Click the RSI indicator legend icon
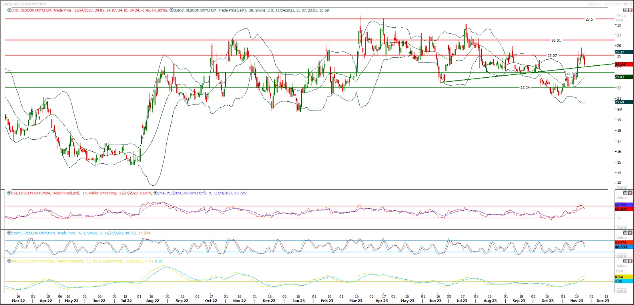The width and height of the screenshot is (634, 305). pyautogui.click(x=9, y=193)
